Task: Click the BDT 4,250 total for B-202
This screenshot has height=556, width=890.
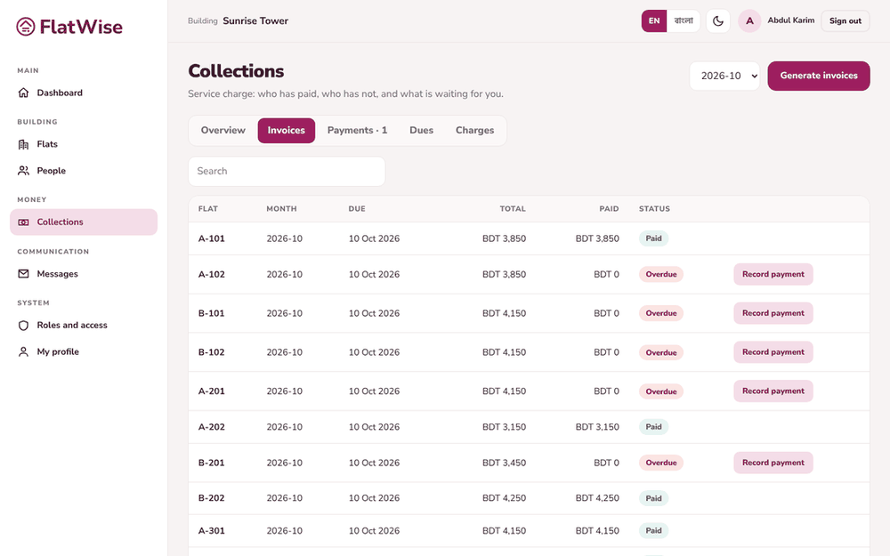Action: (504, 498)
